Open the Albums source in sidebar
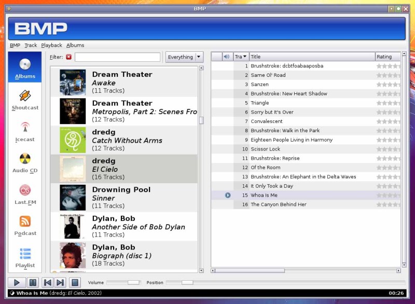The image size is (415, 304). pyautogui.click(x=25, y=67)
